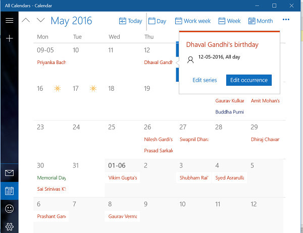Select date 18 in the calendar
303x233 pixels.
pyautogui.click(x=111, y=88)
